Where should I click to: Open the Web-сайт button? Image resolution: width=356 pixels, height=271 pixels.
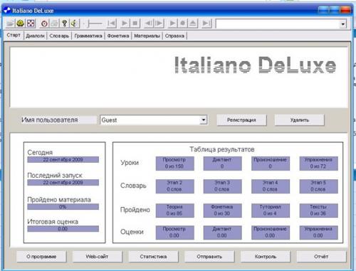click(97, 257)
